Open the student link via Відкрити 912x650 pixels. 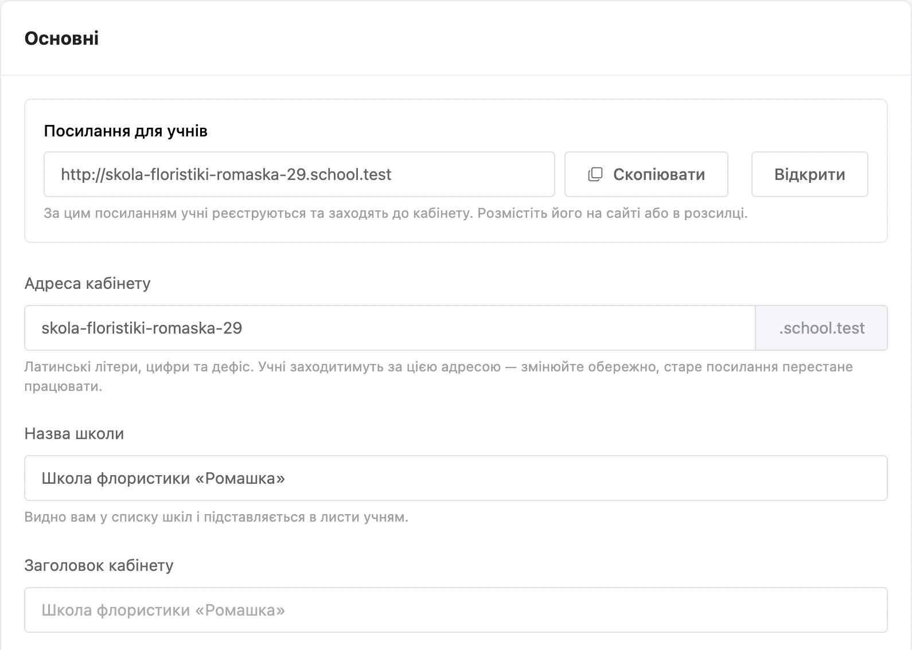[809, 174]
